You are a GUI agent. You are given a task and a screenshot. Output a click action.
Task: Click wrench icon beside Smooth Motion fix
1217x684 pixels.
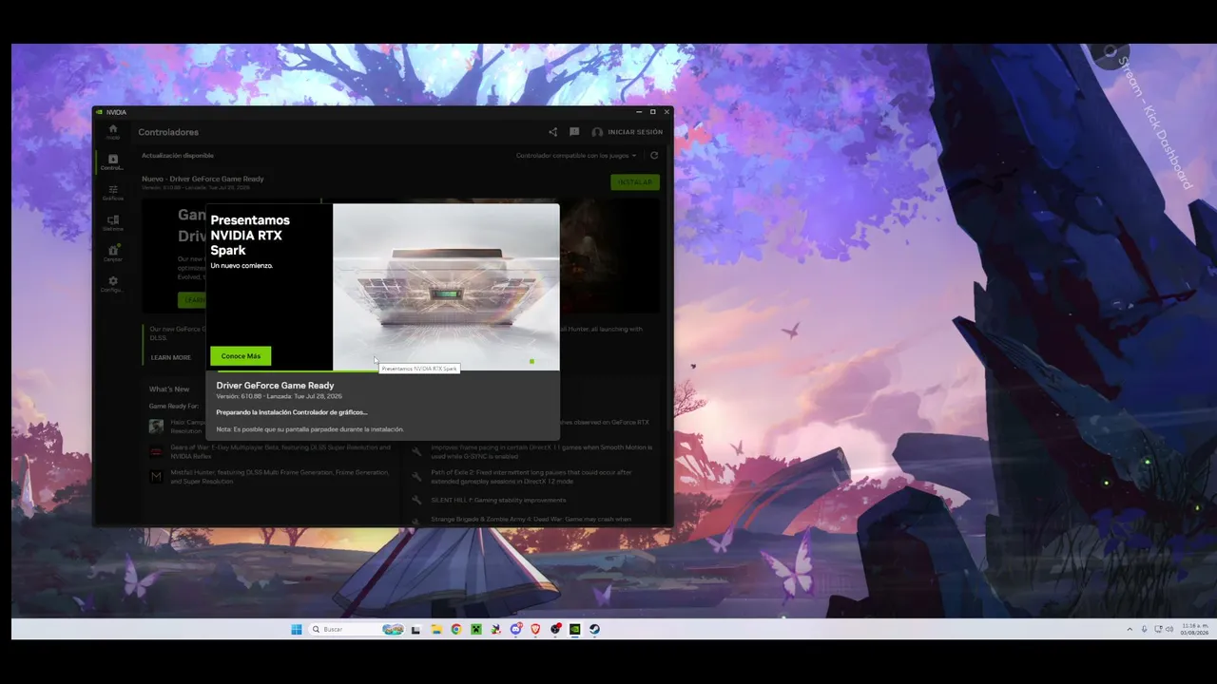pos(416,450)
